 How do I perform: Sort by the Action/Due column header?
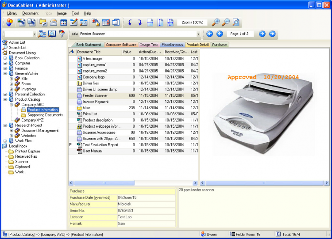pyautogui.click(x=151, y=52)
